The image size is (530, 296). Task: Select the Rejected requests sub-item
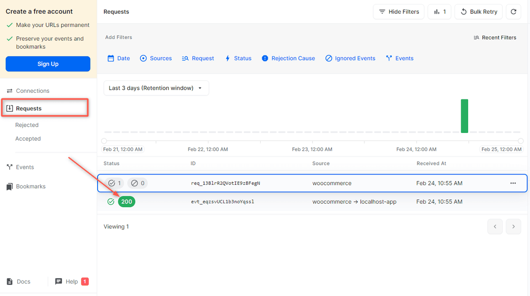click(x=27, y=125)
